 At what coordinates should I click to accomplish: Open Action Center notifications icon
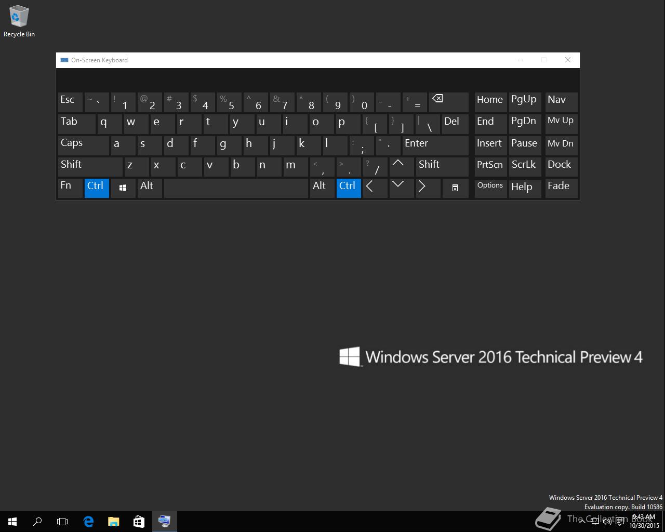620,521
